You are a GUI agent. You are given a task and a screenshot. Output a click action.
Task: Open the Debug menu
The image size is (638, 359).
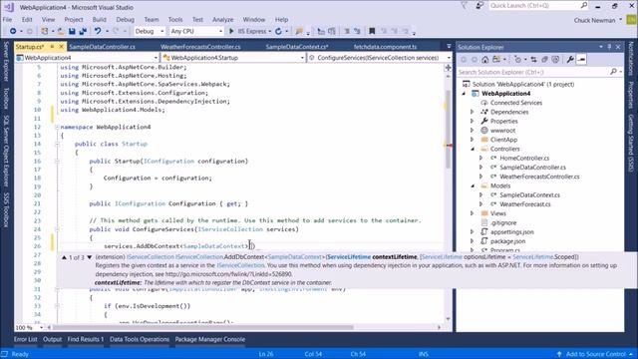coord(125,19)
